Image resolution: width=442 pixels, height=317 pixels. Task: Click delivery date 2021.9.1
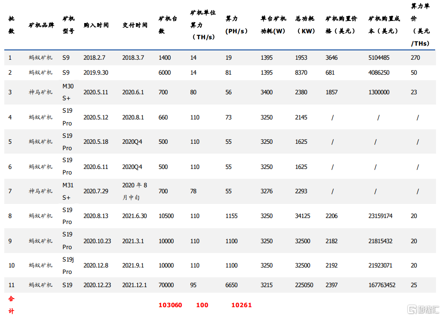(133, 265)
